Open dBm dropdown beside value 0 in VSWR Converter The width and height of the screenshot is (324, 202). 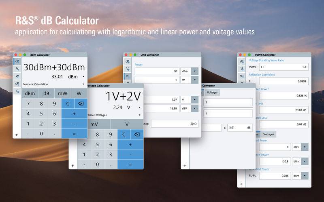(x=305, y=147)
